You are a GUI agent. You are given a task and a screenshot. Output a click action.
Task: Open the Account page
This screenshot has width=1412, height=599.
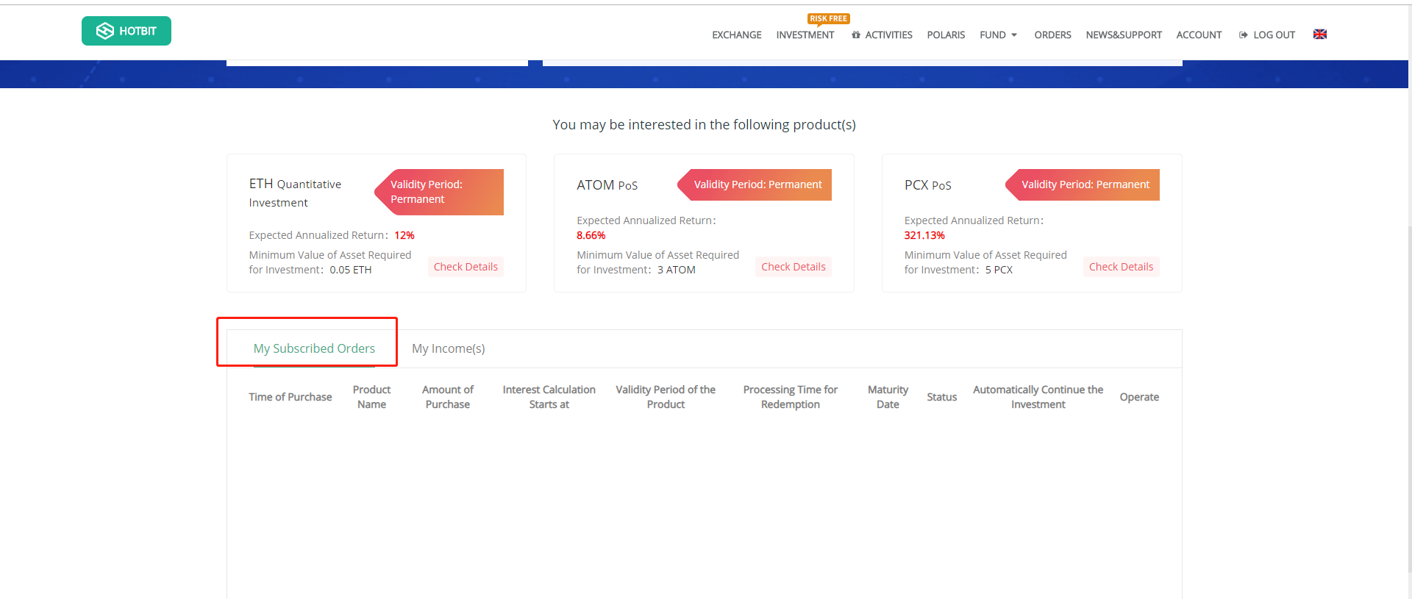pyautogui.click(x=1199, y=35)
